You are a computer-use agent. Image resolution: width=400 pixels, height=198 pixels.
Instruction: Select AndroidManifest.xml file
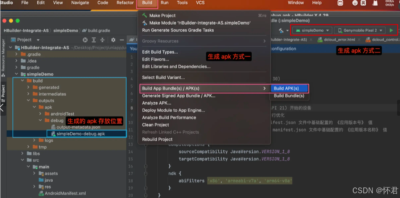pos(62,193)
